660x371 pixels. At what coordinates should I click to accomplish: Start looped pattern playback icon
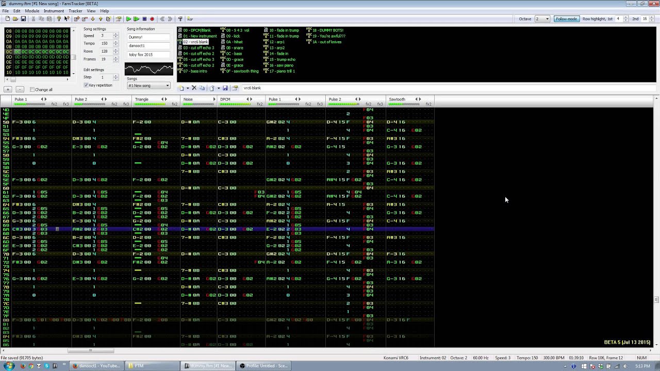pyautogui.click(x=136, y=19)
